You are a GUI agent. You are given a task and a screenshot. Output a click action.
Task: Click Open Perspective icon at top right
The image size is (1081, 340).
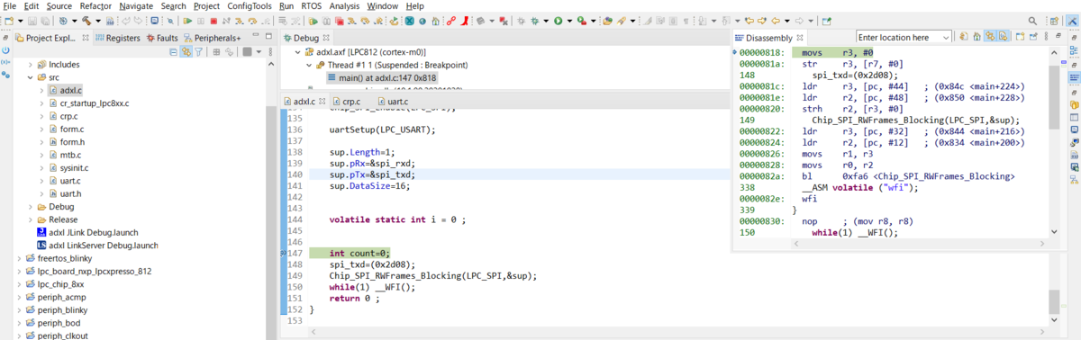[1054, 20]
